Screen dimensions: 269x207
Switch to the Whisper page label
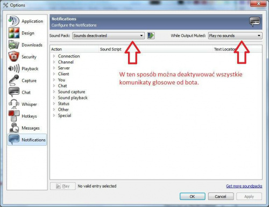29,104
